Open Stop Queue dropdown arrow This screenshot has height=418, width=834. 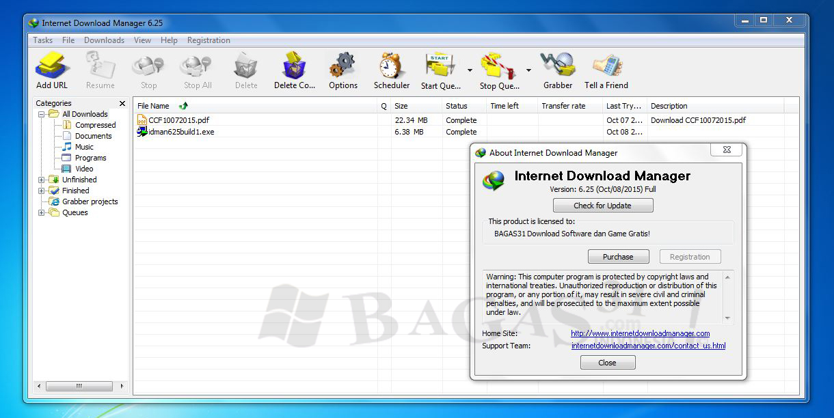(x=528, y=70)
